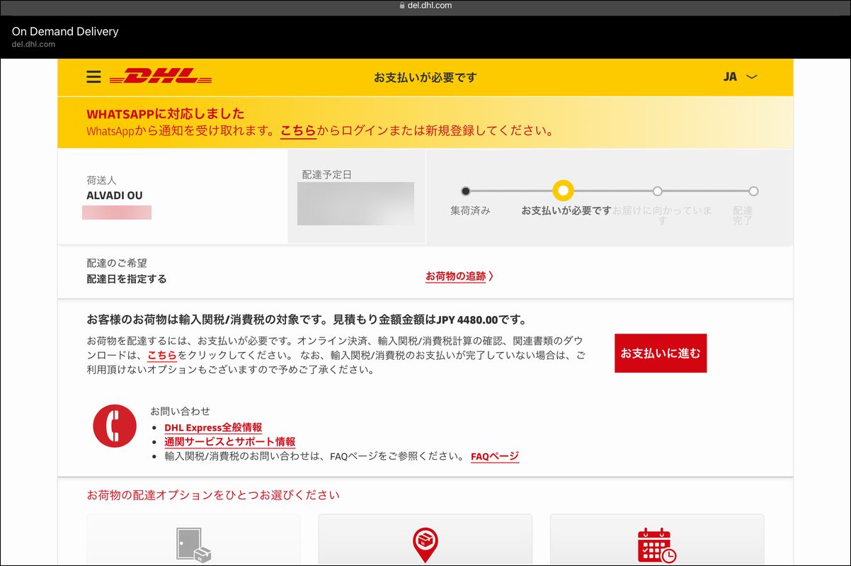Click the お問い合わせ contact heading
Screen dimensions: 851x566
coord(180,411)
